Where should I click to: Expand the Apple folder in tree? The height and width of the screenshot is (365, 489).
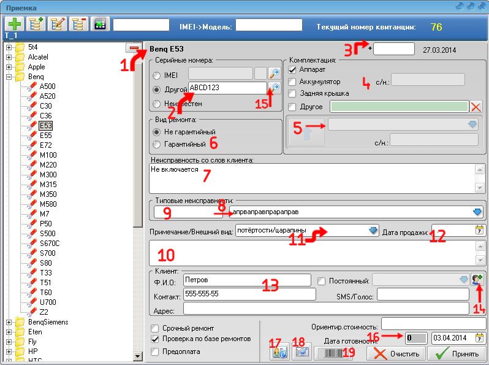pyautogui.click(x=9, y=67)
